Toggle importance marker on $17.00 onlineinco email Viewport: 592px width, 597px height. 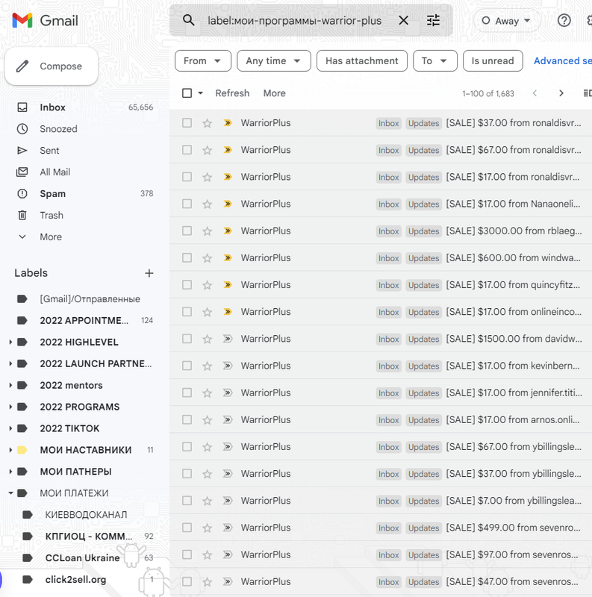228,312
